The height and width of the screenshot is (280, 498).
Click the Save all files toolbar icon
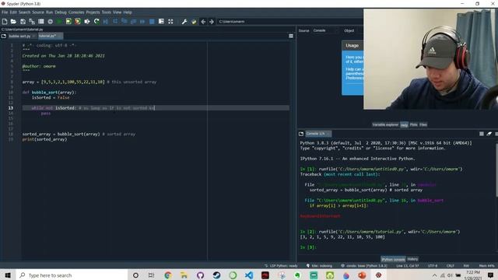click(32, 21)
